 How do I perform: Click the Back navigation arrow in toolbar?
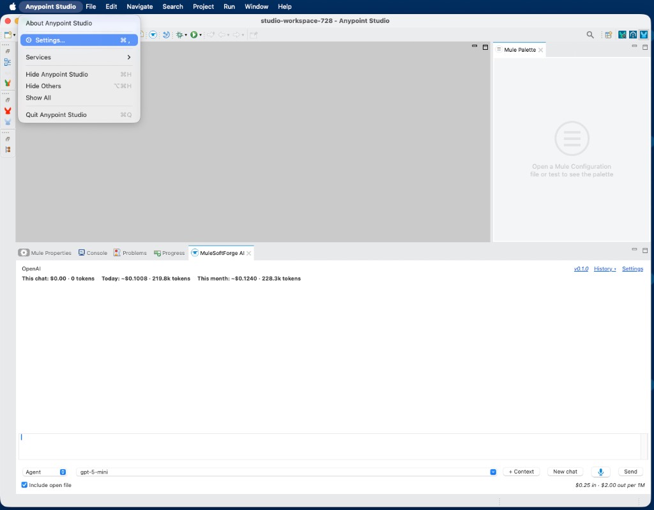coord(222,35)
